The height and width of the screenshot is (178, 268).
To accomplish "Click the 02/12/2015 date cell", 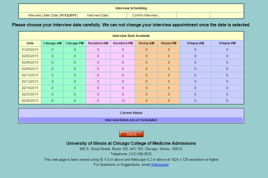I will (30, 75).
